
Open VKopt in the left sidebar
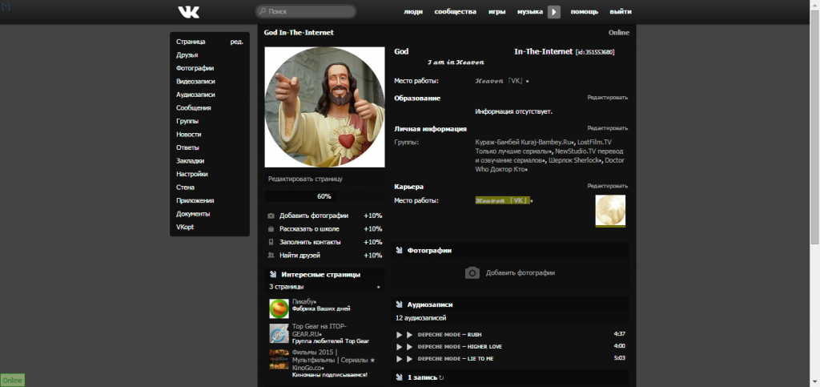pos(185,227)
